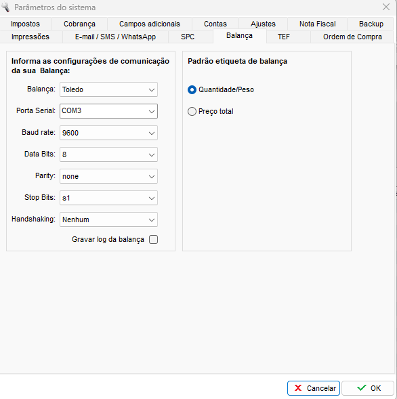Confirm settings with the OK button

coord(368,388)
